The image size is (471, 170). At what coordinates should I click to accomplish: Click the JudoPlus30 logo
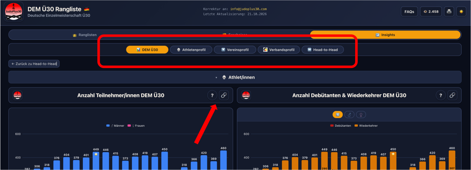pos(14,12)
